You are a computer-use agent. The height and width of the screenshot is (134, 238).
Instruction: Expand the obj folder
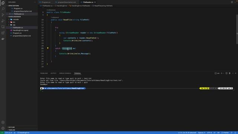click(22, 25)
